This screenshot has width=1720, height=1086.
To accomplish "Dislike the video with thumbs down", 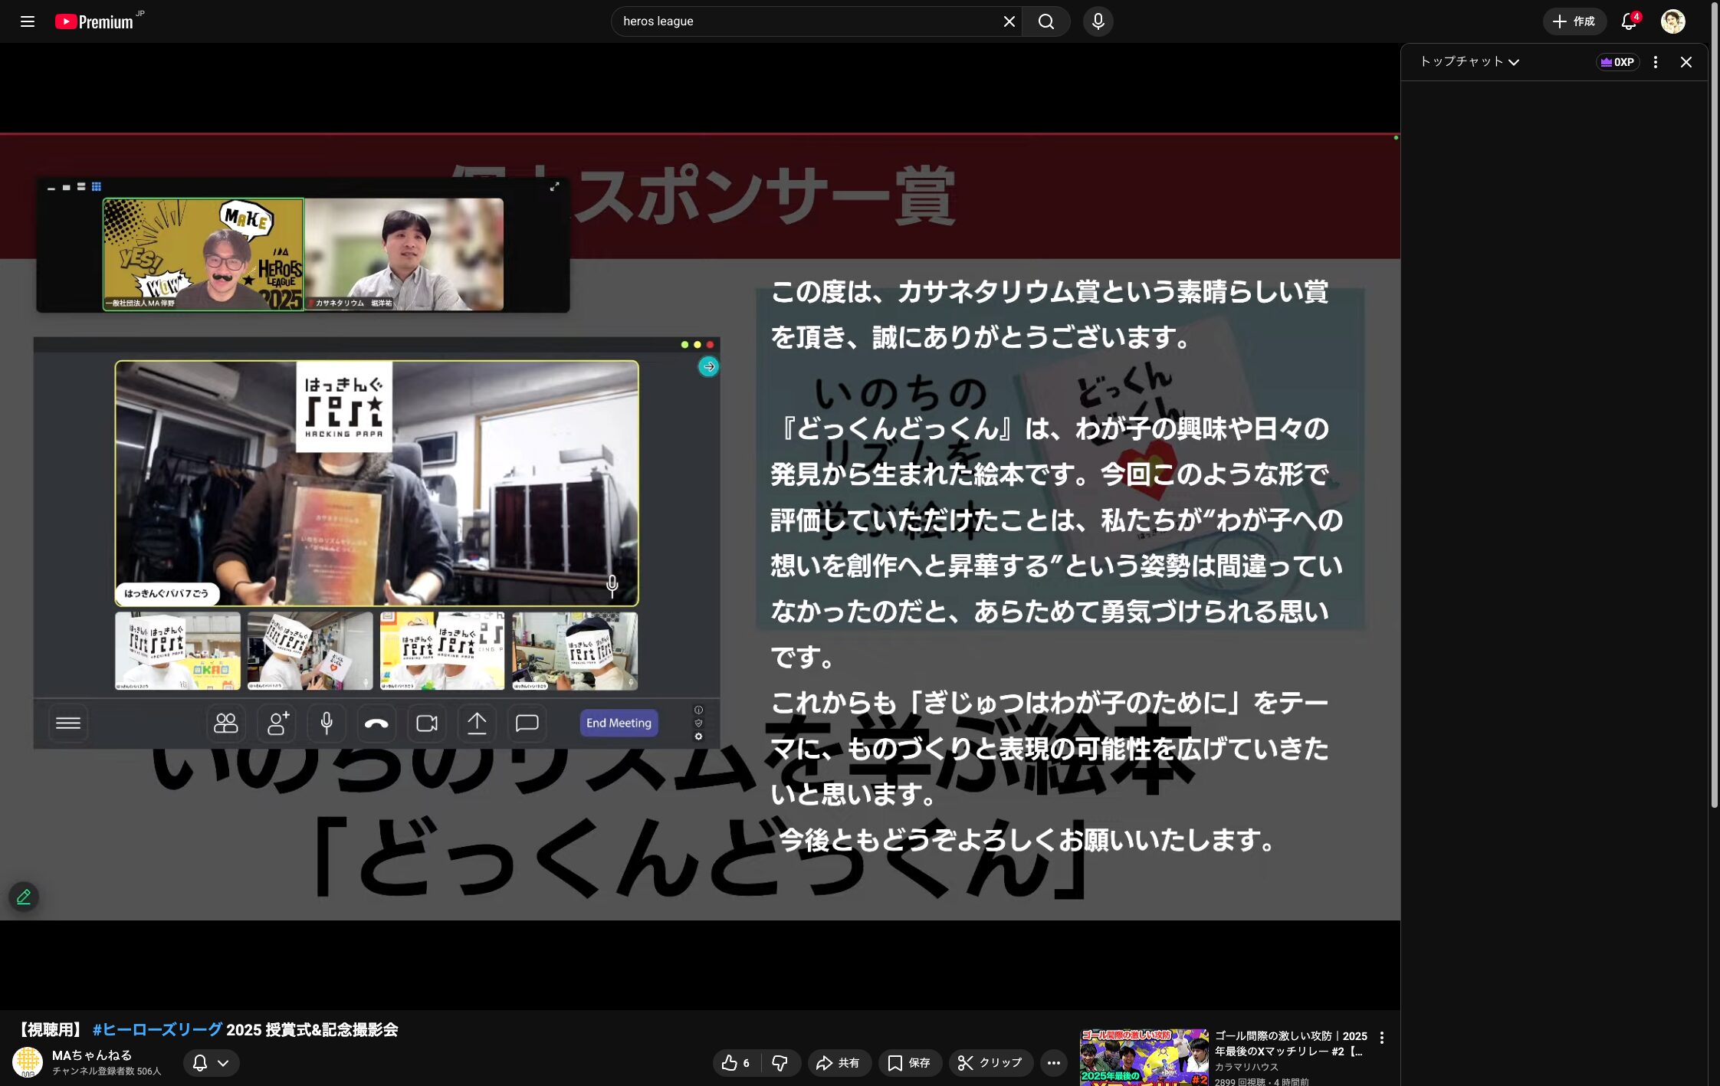I will coord(780,1062).
